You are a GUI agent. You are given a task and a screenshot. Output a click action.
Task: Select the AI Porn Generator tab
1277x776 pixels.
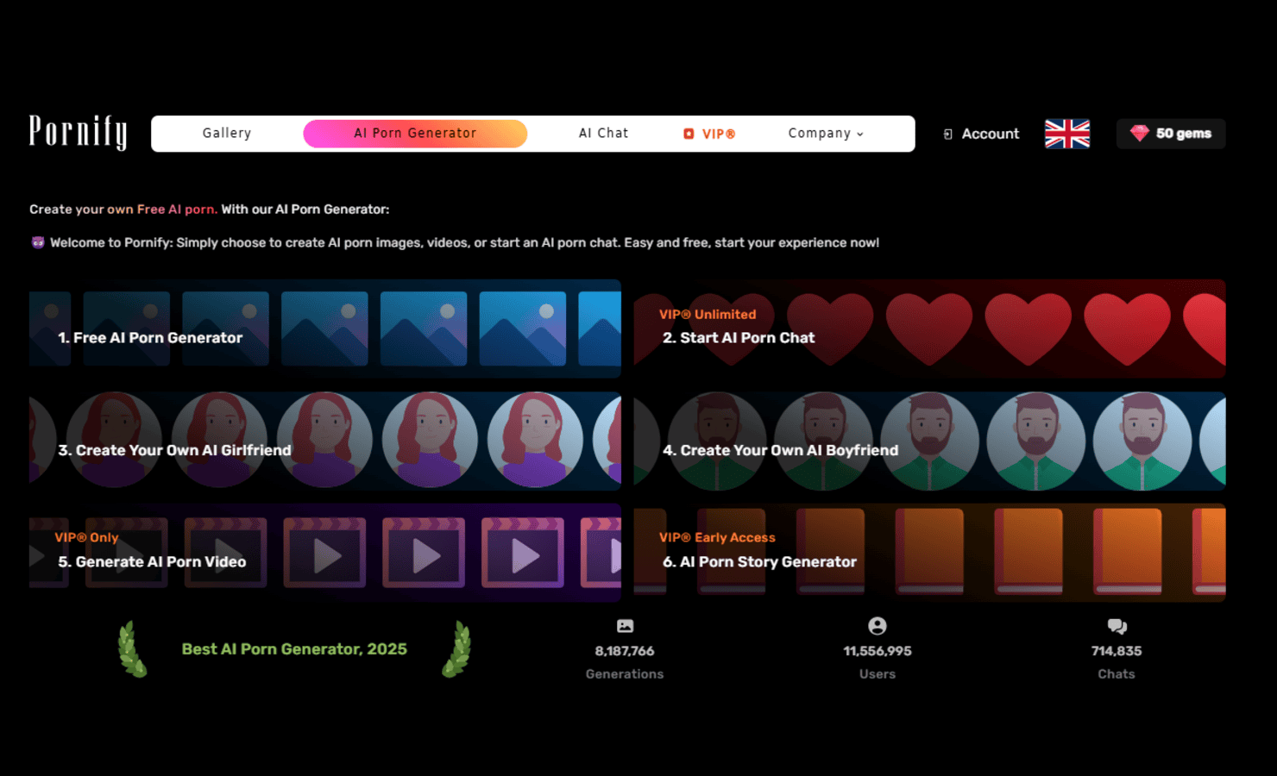tap(415, 134)
